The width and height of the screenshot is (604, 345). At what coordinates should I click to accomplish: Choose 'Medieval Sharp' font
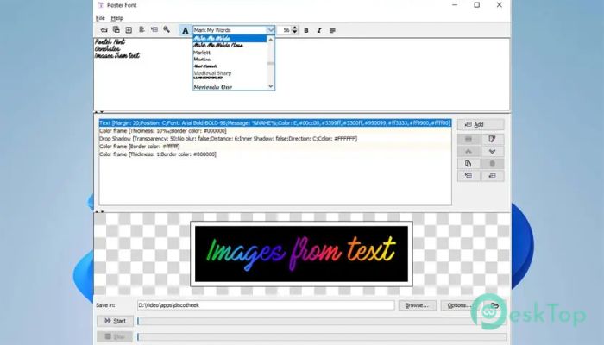(230, 73)
